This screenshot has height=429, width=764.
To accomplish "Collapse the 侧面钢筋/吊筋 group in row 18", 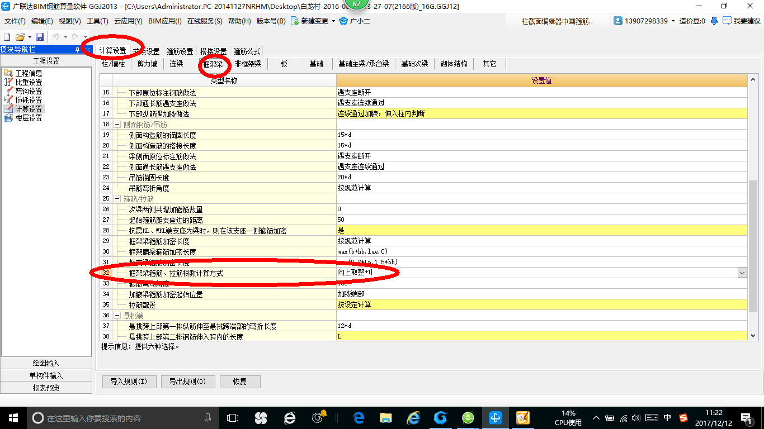I will 117,124.
